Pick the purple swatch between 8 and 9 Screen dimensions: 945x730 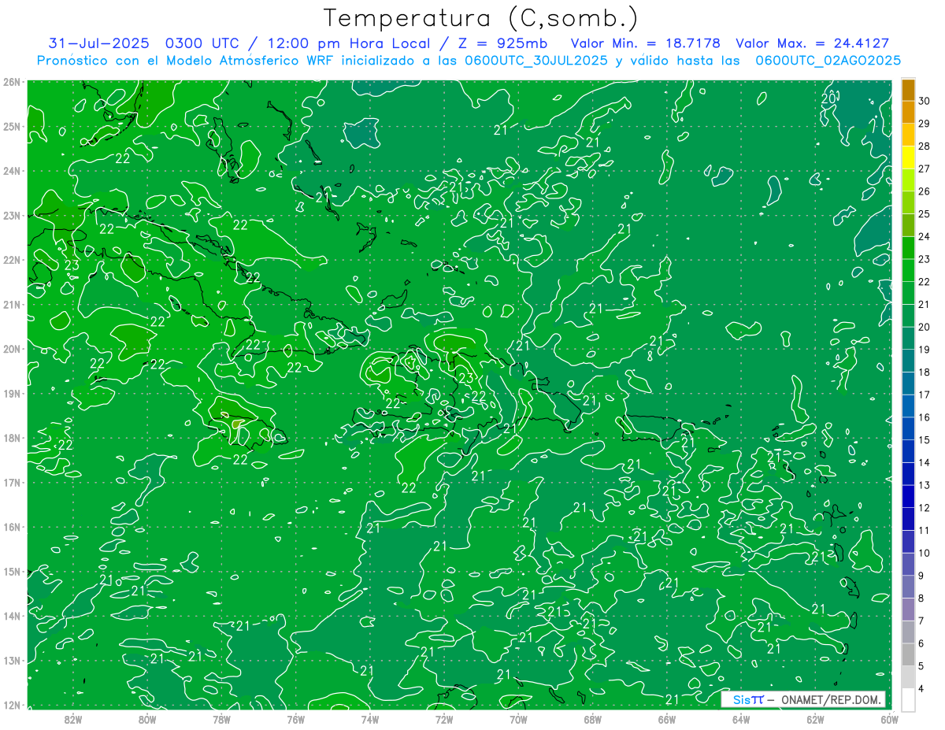click(x=908, y=587)
